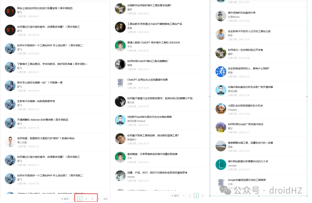The height and width of the screenshot is (203, 312).
Task: Open article 如何利用Google广告快速冷启动
Action: click(246, 124)
